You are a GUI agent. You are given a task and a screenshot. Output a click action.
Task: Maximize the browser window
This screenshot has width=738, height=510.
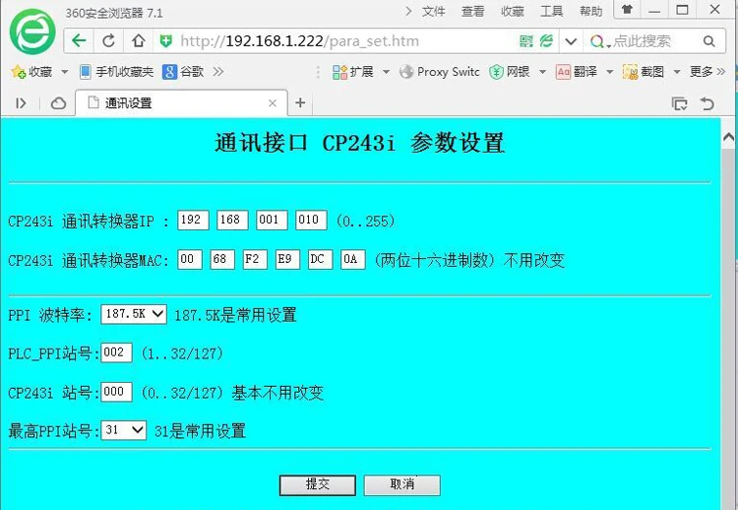click(x=683, y=10)
